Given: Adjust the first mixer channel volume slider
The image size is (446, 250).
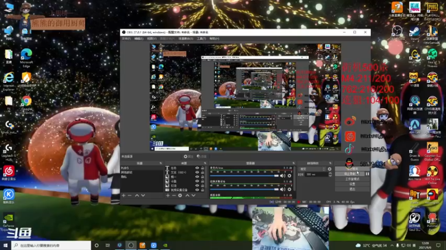Looking at the screenshot, I should pos(244,176).
